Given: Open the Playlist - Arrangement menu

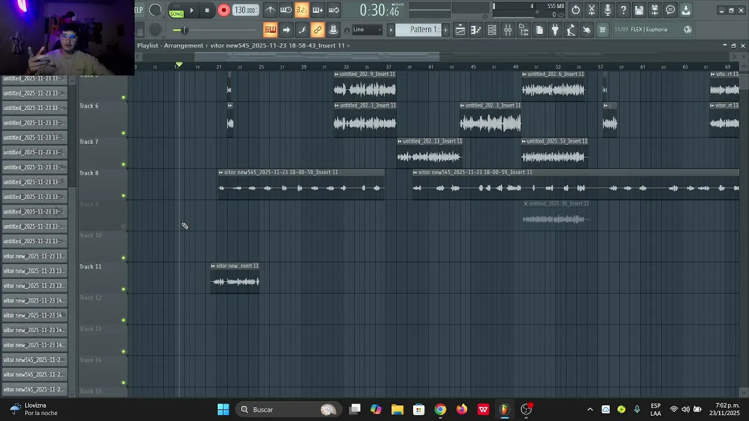Looking at the screenshot, I should (170, 46).
